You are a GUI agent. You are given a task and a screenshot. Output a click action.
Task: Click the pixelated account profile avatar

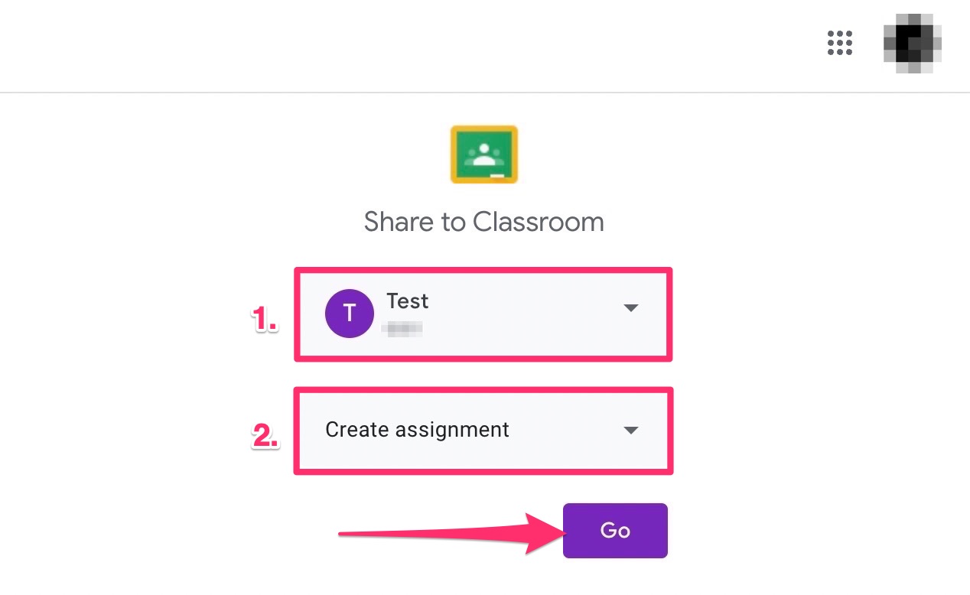pos(912,44)
